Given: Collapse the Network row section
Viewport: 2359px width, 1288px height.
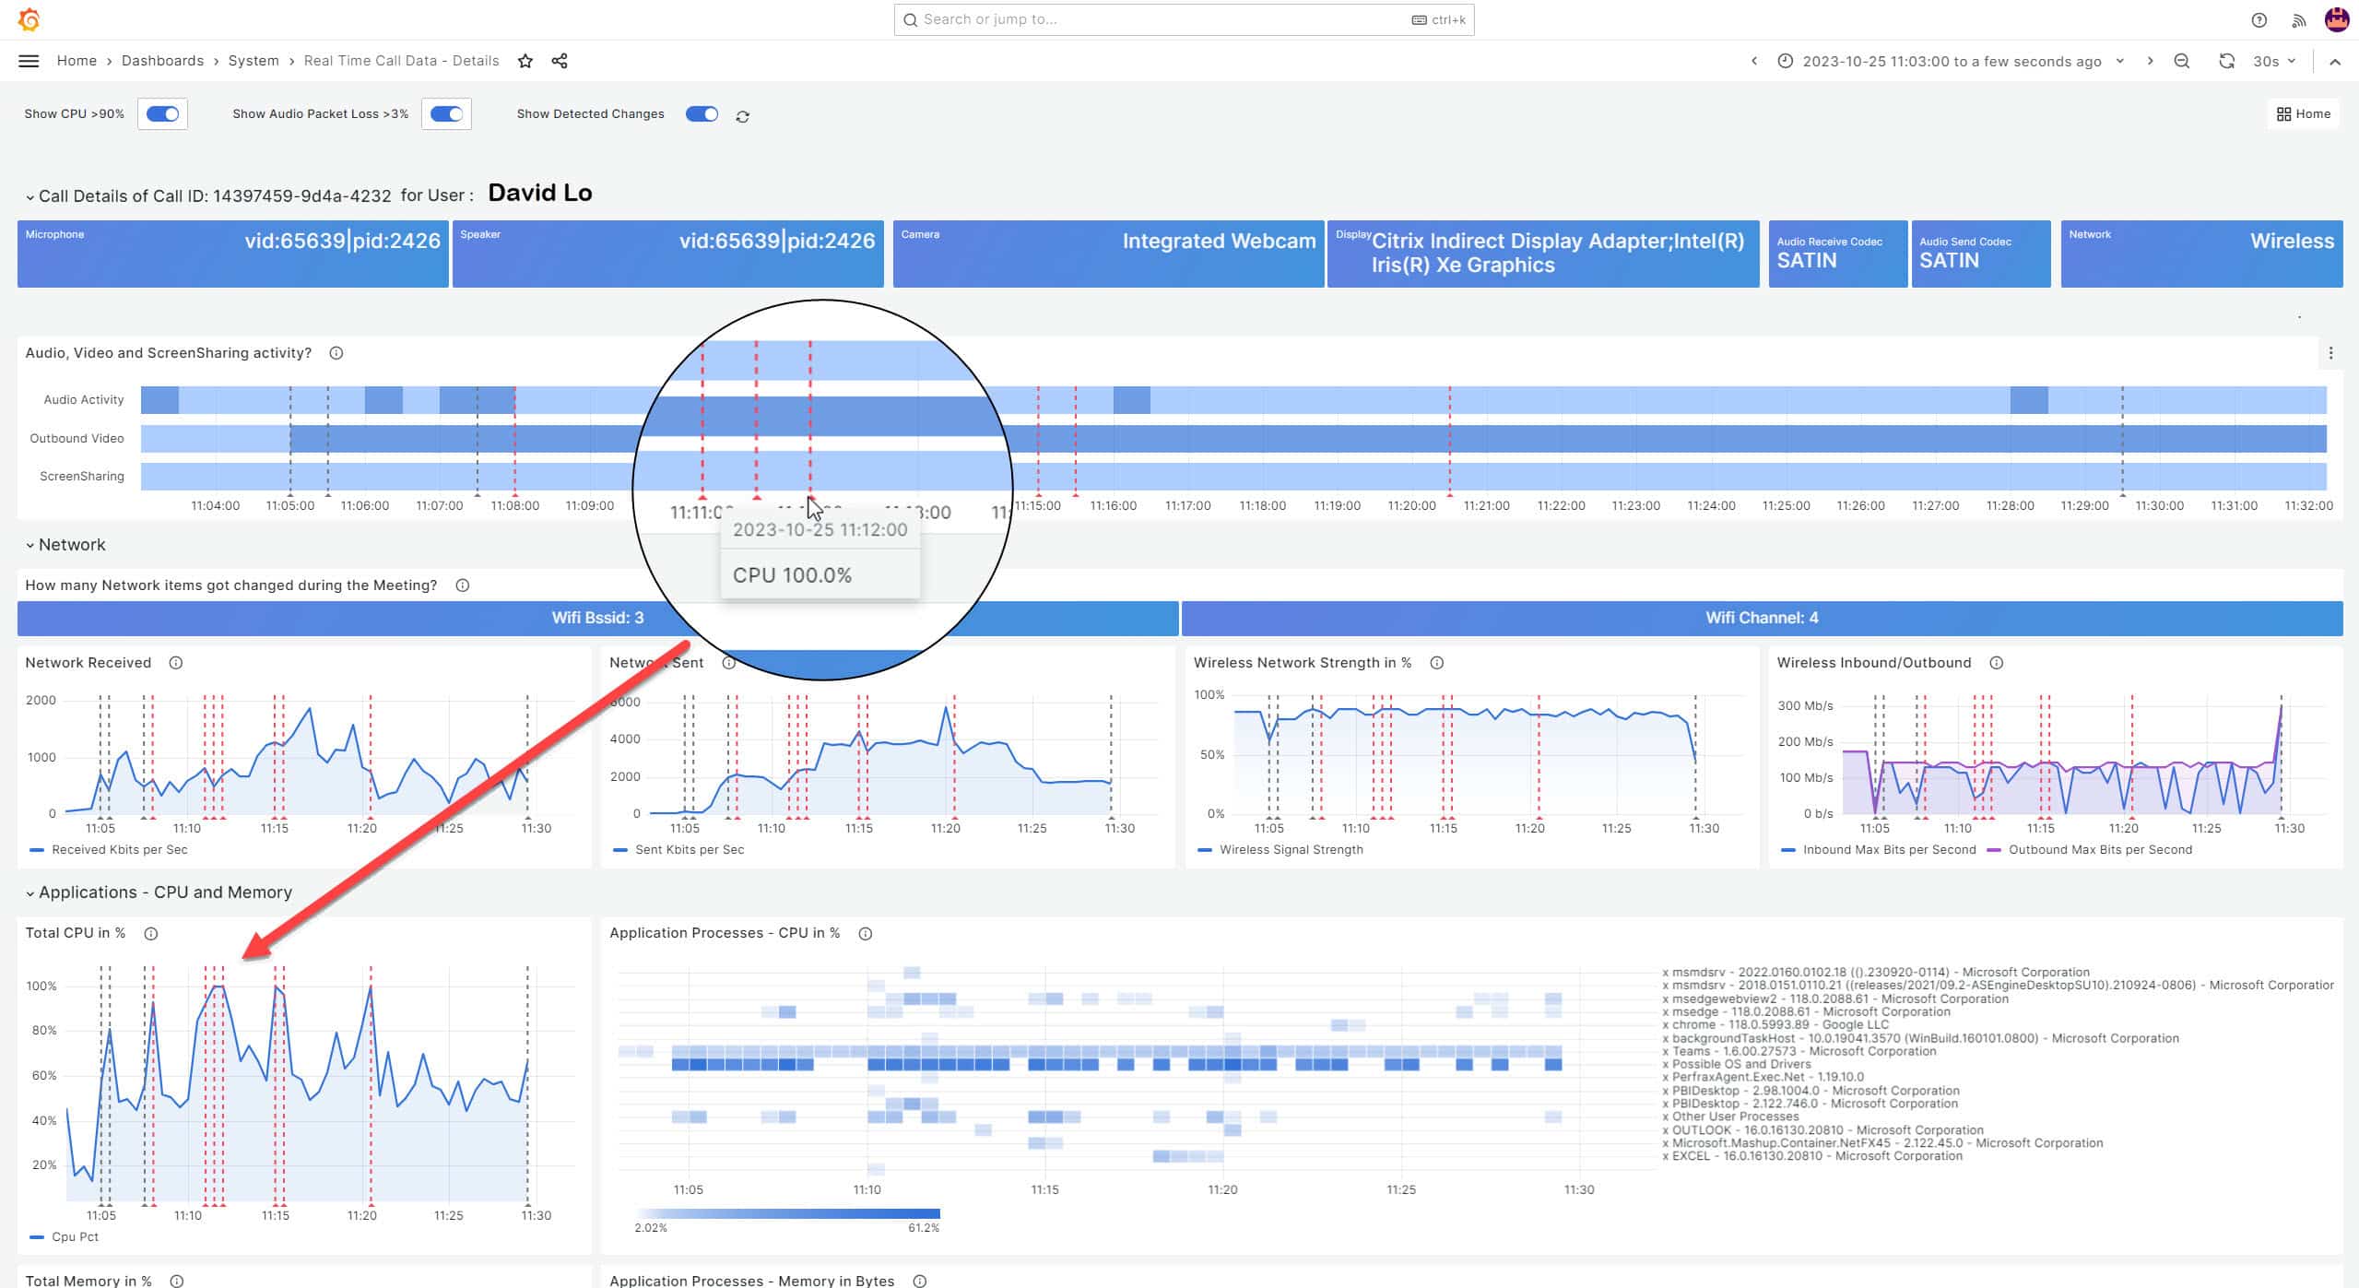Looking at the screenshot, I should click(x=65, y=545).
